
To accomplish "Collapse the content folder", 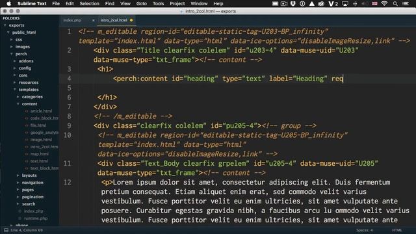I will pyautogui.click(x=18, y=104).
